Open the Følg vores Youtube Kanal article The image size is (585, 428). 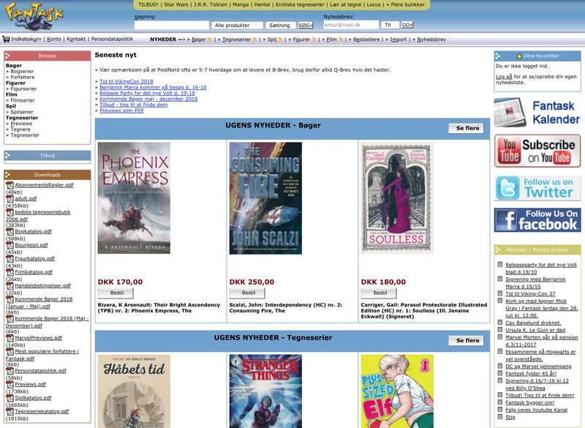(537, 410)
